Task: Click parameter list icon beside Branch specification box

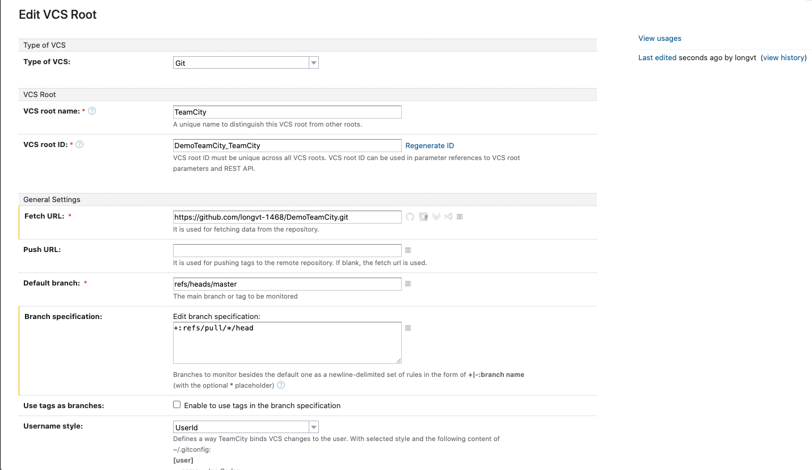Action: tap(408, 328)
